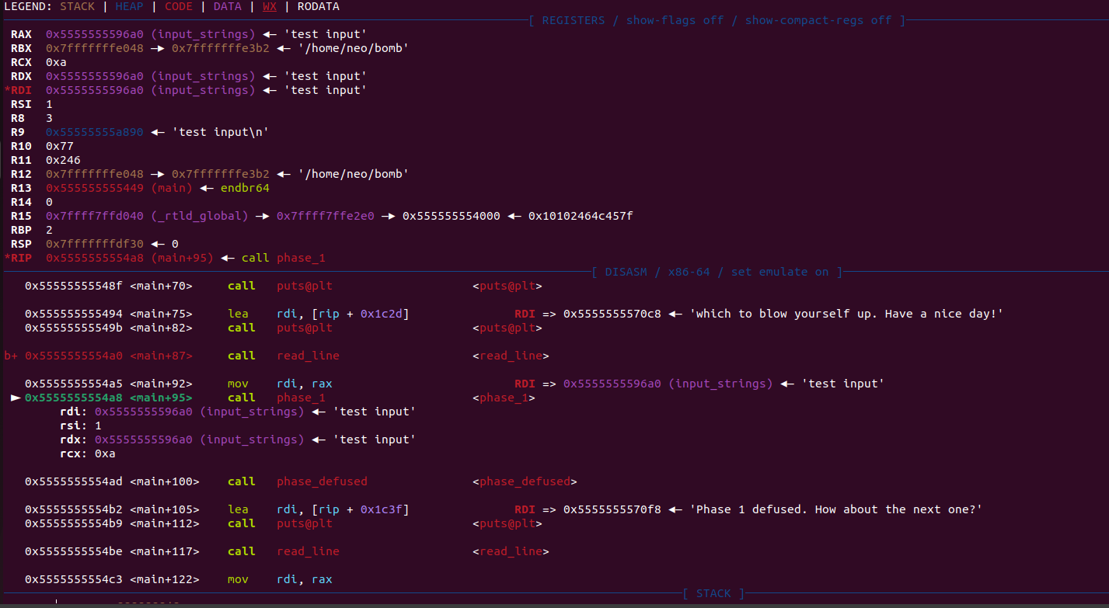Click the RSP stack address value
This screenshot has width=1109, height=608.
(94, 244)
